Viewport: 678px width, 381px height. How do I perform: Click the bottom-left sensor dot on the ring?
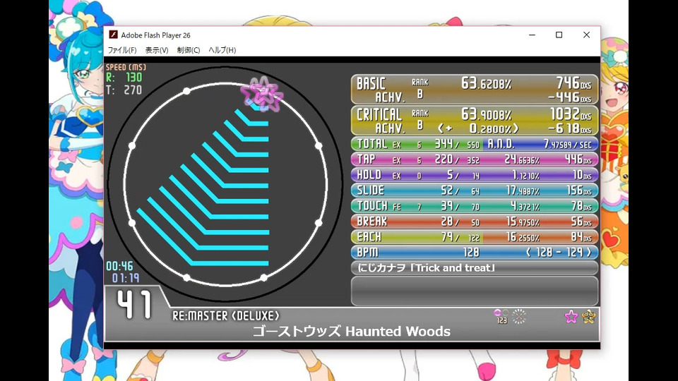point(186,278)
